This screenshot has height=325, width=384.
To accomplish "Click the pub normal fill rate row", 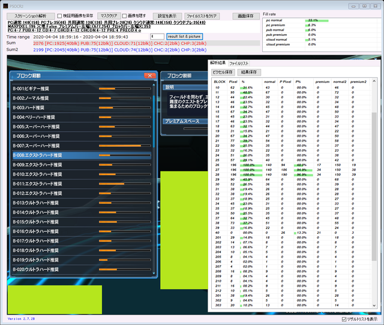I will [x=322, y=30].
